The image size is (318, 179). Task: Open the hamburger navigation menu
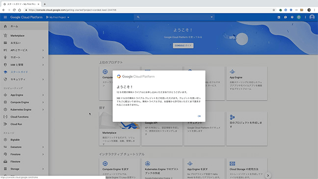click(x=5, y=17)
